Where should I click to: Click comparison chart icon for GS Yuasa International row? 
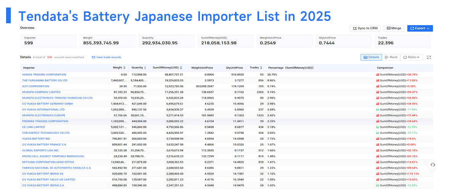pyautogui.click(x=378, y=110)
